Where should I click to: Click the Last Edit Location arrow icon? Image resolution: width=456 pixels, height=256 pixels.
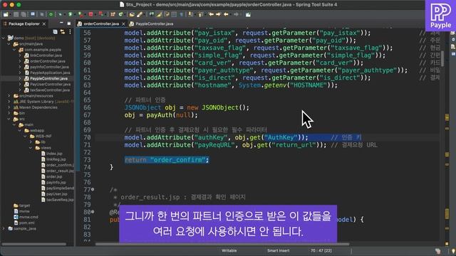pyautogui.click(x=226, y=14)
